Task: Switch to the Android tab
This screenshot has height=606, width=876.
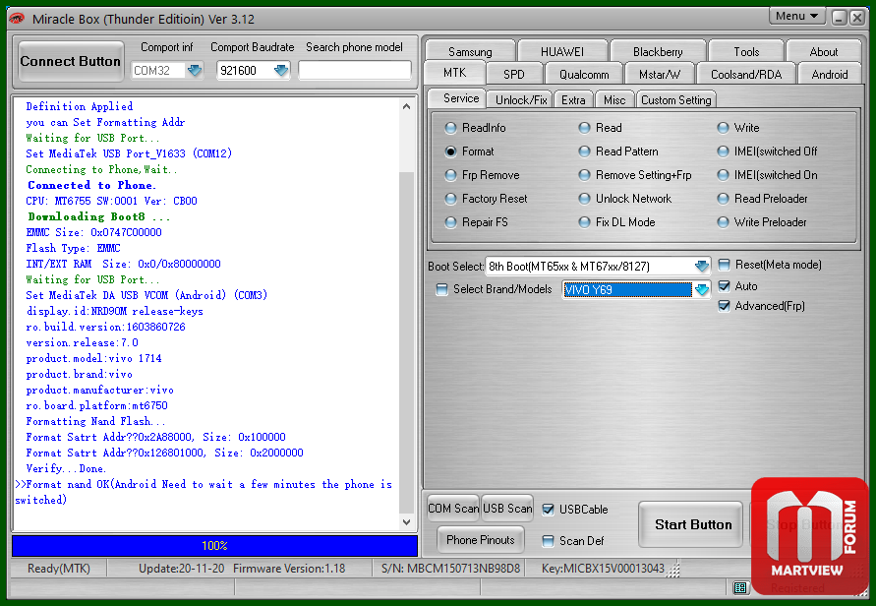Action: 830,75
